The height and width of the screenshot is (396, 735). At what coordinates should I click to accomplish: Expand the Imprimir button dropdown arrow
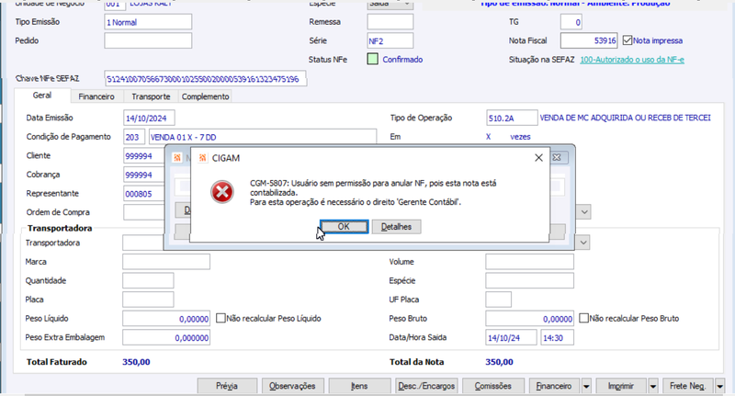(653, 387)
